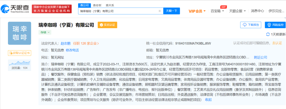Image resolution: width=286 pixels, height=109 pixels.
Task: Open the VIP会员 dropdown
Action: pyautogui.click(x=197, y=11)
